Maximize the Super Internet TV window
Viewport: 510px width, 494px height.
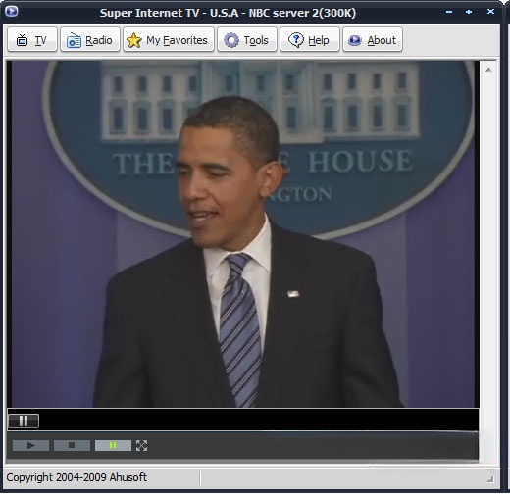(469, 12)
